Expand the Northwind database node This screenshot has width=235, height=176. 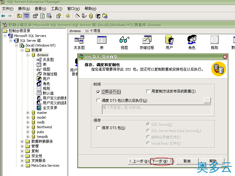tap(28, 127)
